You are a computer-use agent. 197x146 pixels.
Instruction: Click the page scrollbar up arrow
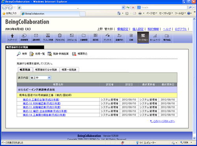[x=194, y=19]
